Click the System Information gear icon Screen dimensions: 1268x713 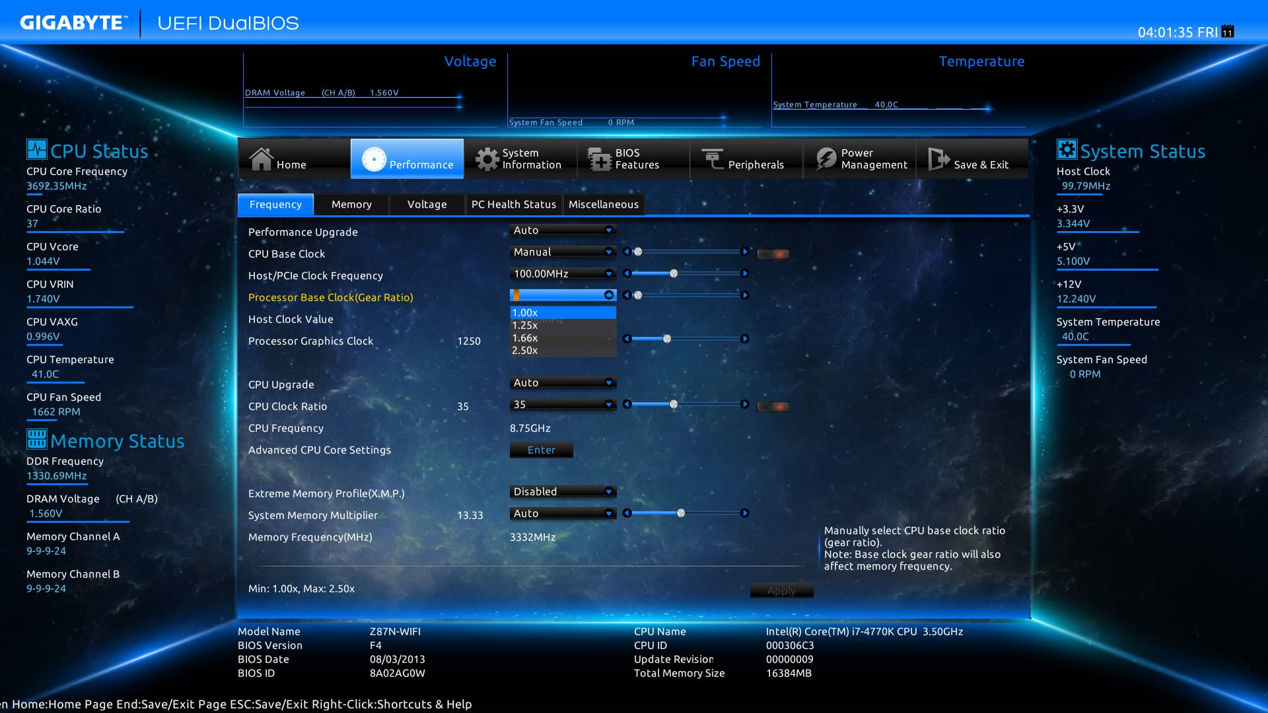(487, 159)
